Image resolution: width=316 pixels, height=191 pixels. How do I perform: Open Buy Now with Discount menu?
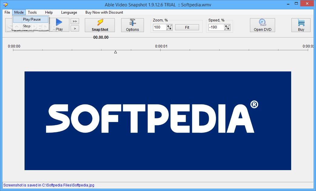click(104, 12)
